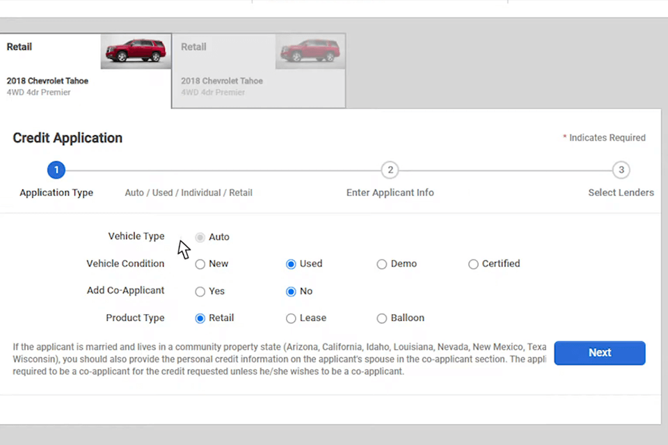Go to step 2 circle
The height and width of the screenshot is (445, 668).
[390, 170]
